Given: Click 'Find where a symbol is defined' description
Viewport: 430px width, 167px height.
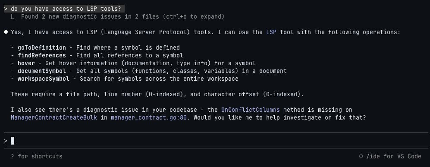Looking at the screenshot, I should pos(128,48).
